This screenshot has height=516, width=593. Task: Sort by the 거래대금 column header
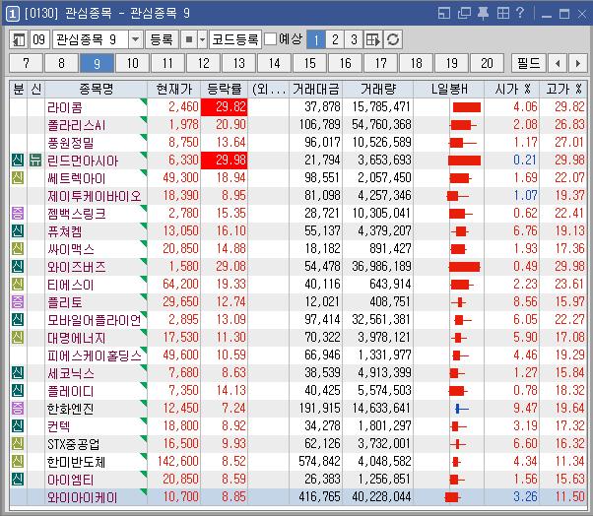pyautogui.click(x=315, y=90)
